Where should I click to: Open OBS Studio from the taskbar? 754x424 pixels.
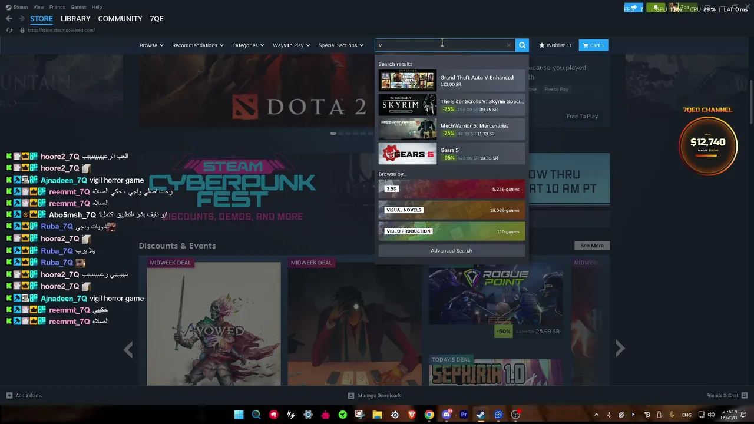pyautogui.click(x=515, y=415)
